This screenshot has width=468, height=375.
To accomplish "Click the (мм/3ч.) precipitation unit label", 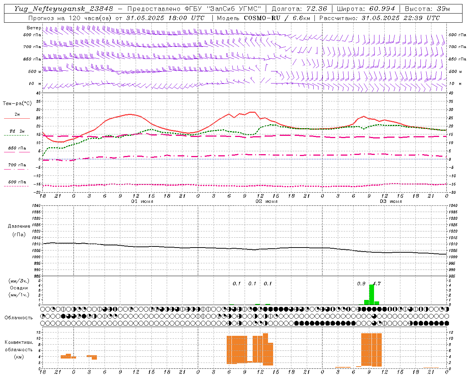I will coord(19,281).
